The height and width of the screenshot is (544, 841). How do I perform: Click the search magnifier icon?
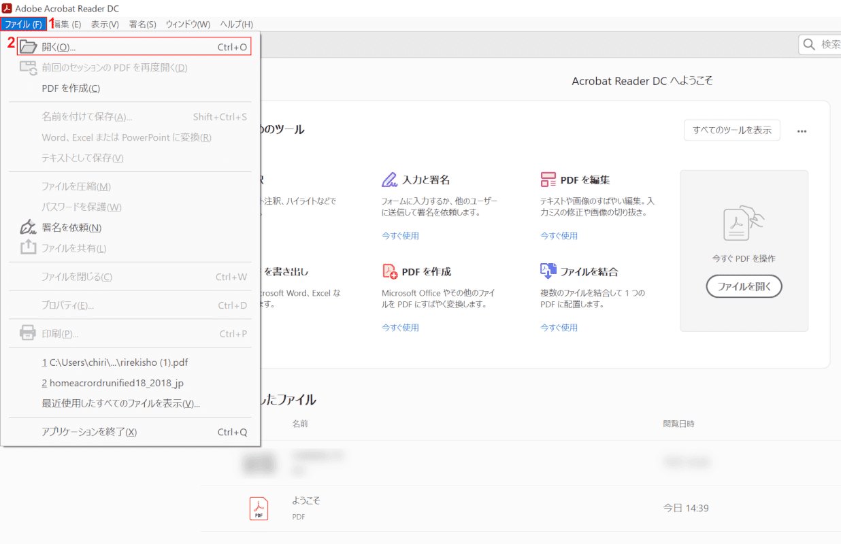810,44
